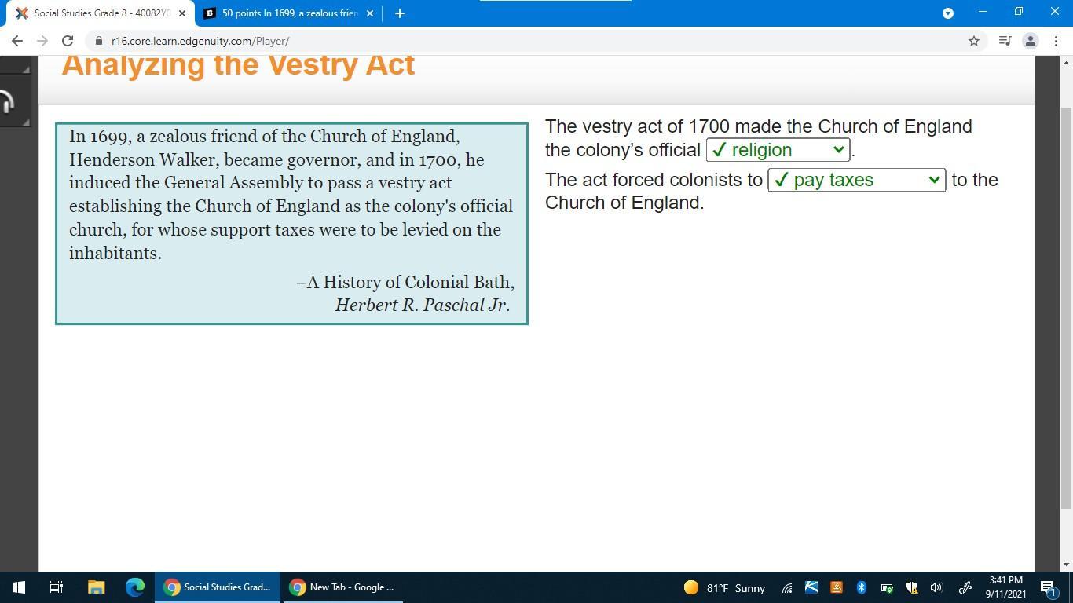Click the source '–A History of Colonial Bath,'

click(x=405, y=283)
